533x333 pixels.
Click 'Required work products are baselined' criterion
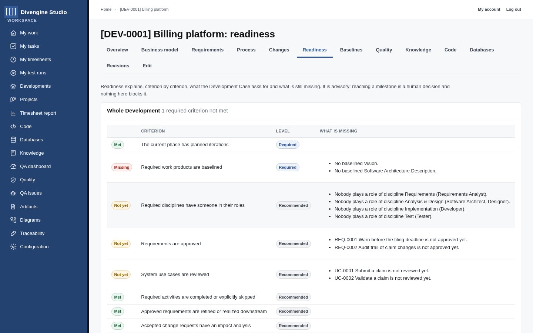182,167
